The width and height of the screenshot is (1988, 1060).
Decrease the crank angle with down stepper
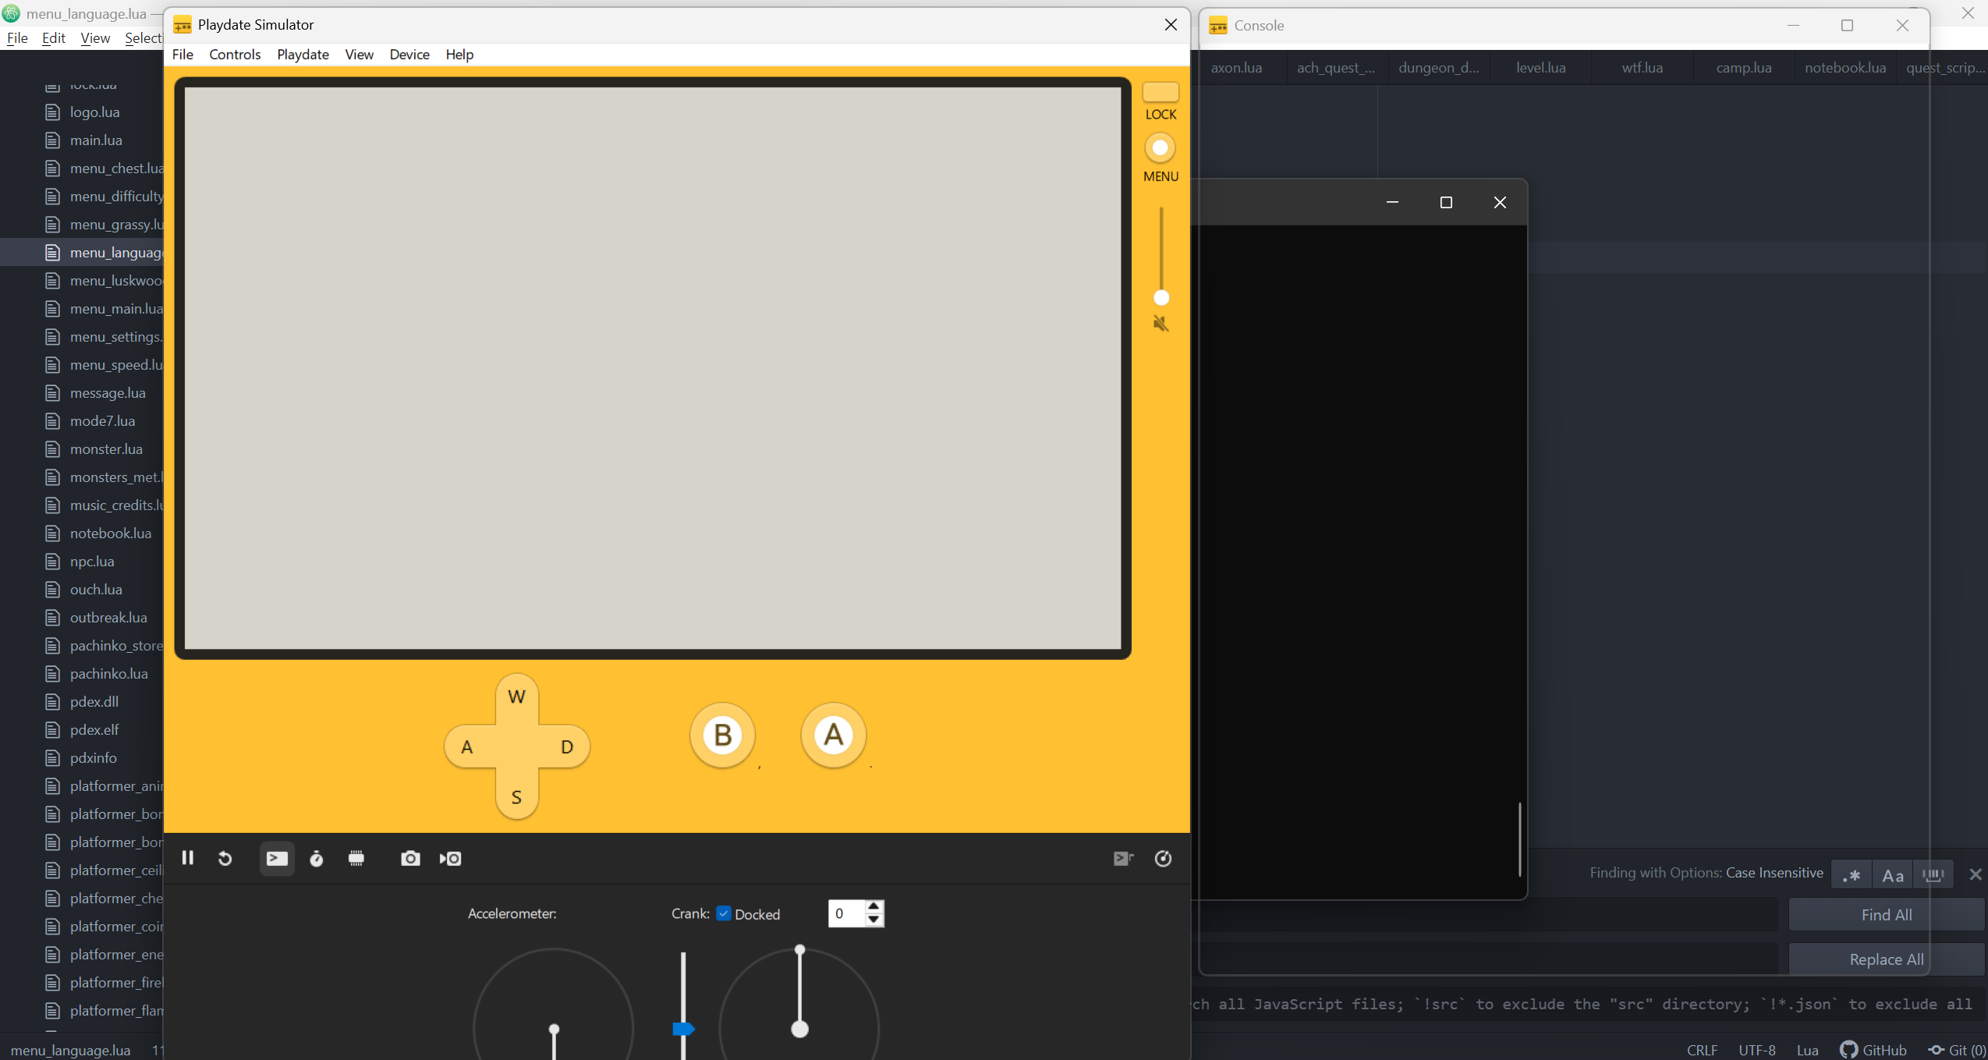(x=874, y=920)
